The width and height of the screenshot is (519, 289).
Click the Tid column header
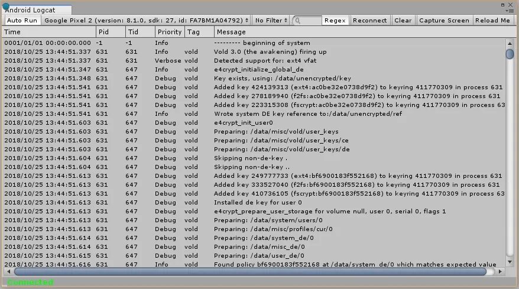tap(140, 32)
